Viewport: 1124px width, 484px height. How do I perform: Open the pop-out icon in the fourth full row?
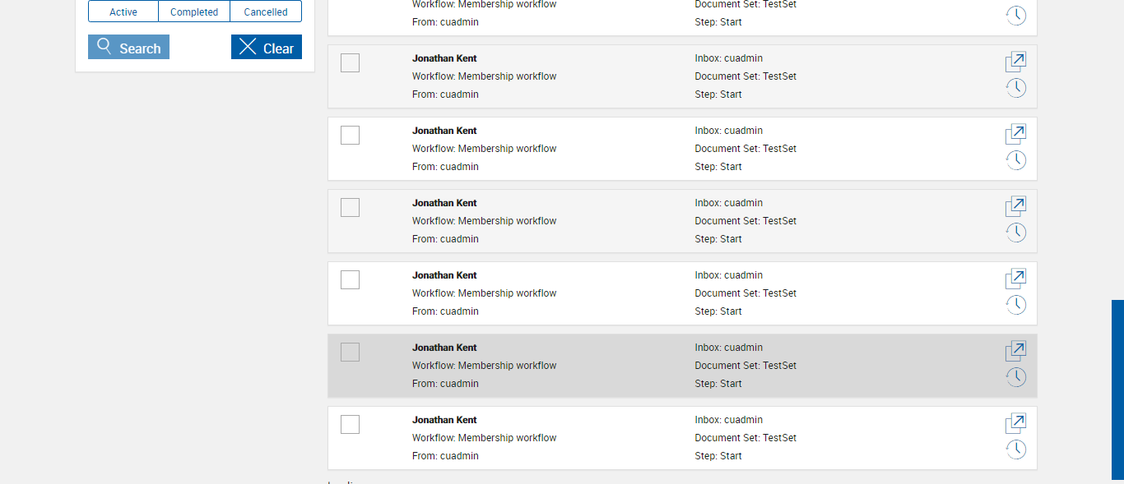click(1016, 279)
